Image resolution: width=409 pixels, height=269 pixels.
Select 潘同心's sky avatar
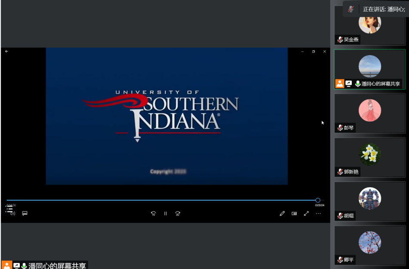(x=369, y=66)
